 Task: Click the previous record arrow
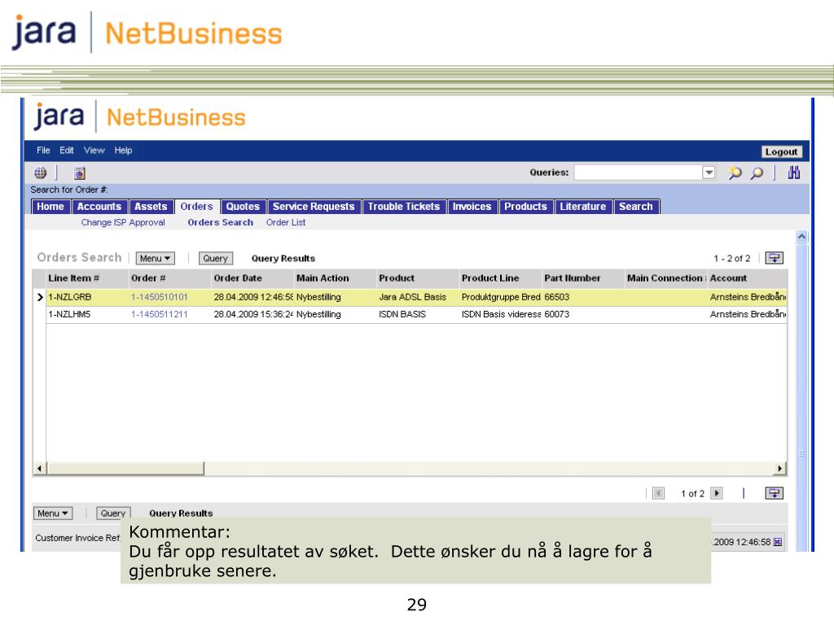point(658,493)
